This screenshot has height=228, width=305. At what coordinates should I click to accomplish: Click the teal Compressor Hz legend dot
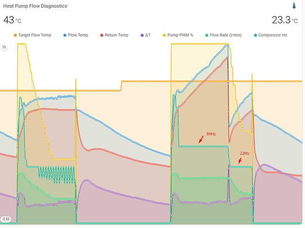255,35
